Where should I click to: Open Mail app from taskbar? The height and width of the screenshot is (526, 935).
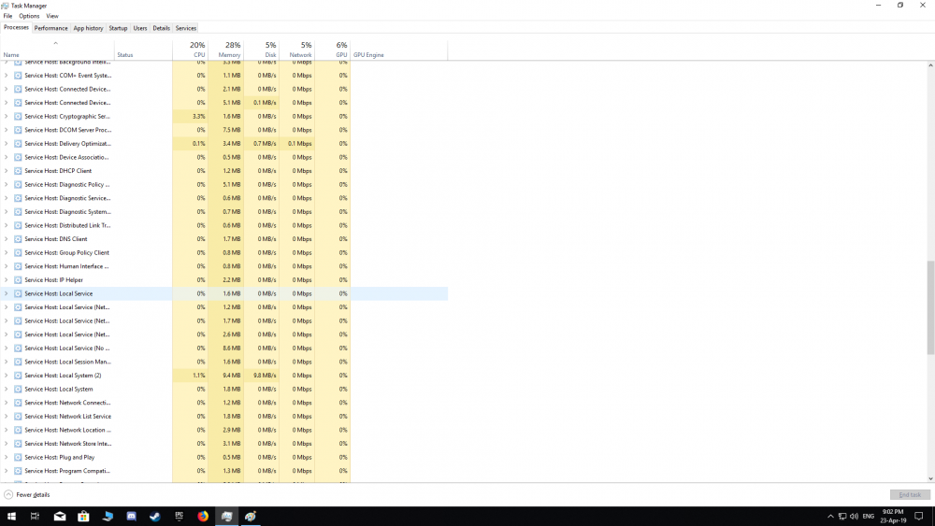pos(60,517)
